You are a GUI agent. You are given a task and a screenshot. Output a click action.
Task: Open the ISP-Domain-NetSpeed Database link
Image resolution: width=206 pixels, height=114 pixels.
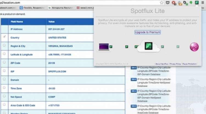154,96
